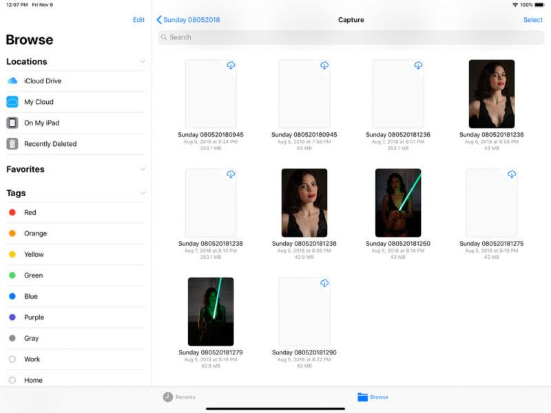Screen dimensions: 551x413
Task: Click the magnifier icon in search bar
Action: [164, 37]
